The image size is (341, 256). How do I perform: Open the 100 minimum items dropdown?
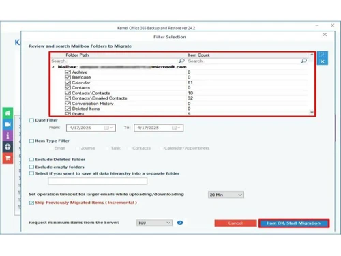pos(154,223)
